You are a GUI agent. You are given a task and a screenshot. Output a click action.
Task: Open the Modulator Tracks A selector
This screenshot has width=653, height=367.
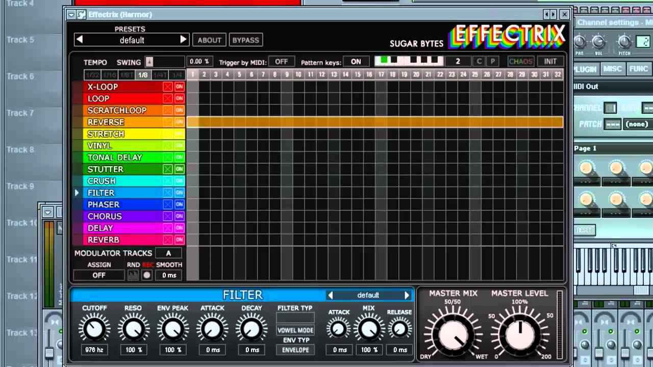coord(168,253)
